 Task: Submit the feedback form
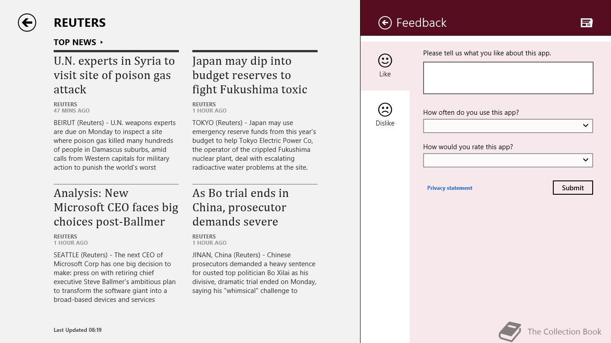573,188
